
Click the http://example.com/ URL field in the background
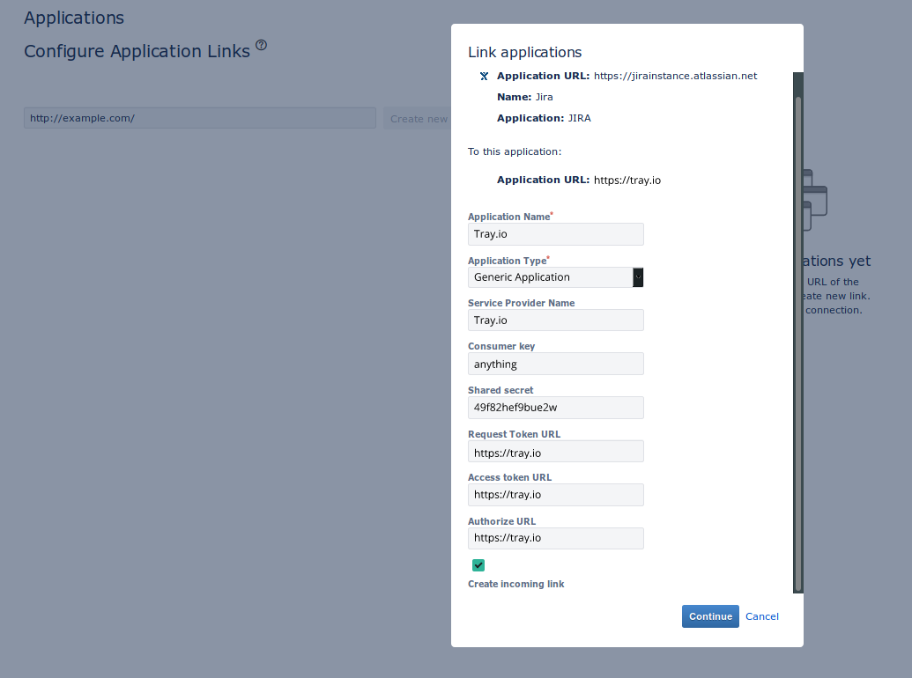(199, 118)
